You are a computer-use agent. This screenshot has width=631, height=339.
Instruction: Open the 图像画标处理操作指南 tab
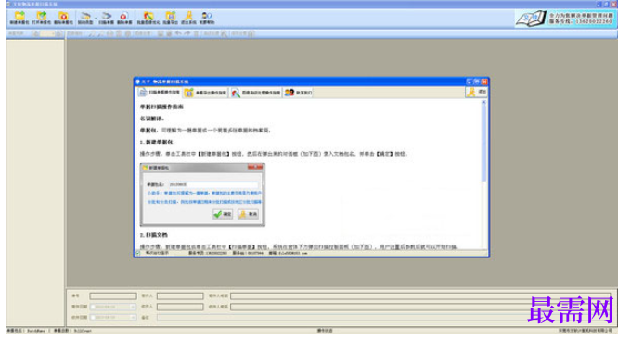(x=256, y=93)
